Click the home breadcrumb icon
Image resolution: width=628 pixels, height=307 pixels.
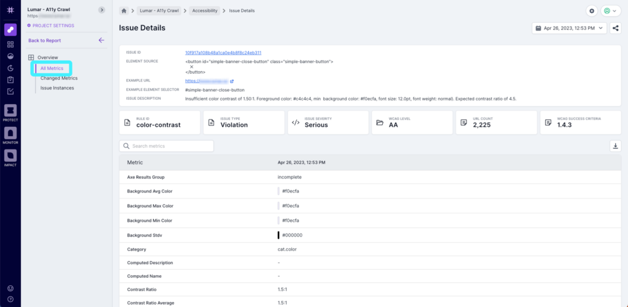point(124,11)
